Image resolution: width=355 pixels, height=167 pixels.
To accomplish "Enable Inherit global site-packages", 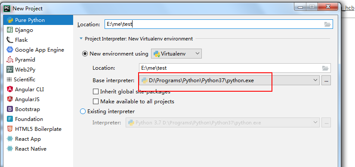I will [x=96, y=92].
